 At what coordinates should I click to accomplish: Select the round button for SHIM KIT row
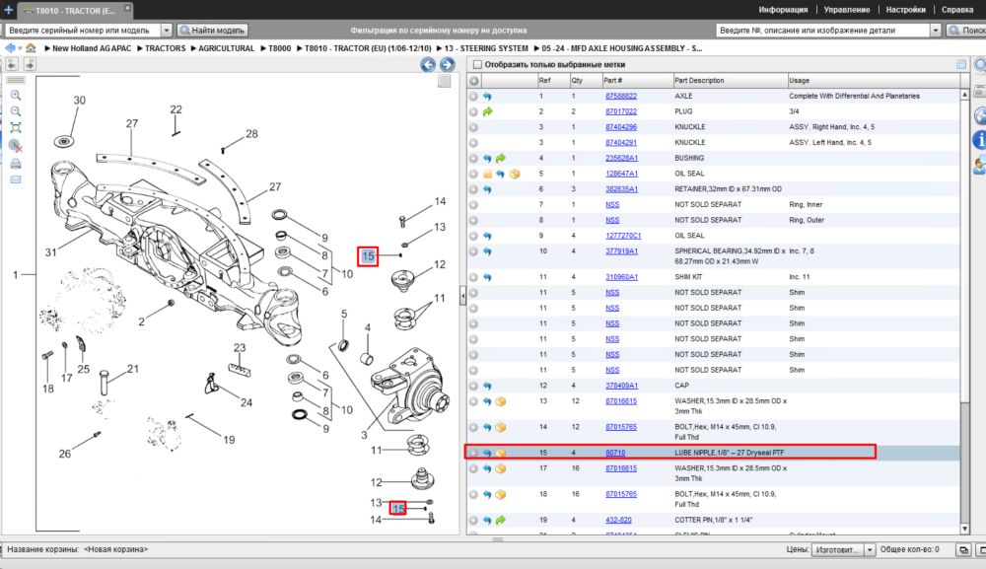473,277
